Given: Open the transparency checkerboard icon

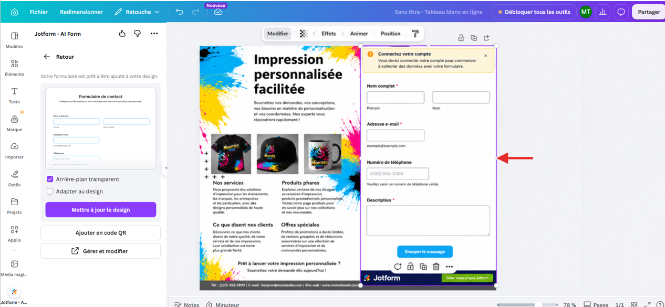Looking at the screenshot, I should (304, 34).
